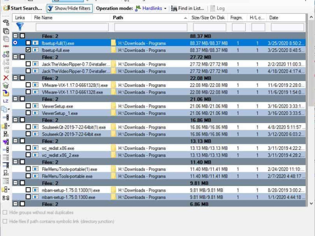Collapse the 13.13 MB file group

(x=15, y=141)
